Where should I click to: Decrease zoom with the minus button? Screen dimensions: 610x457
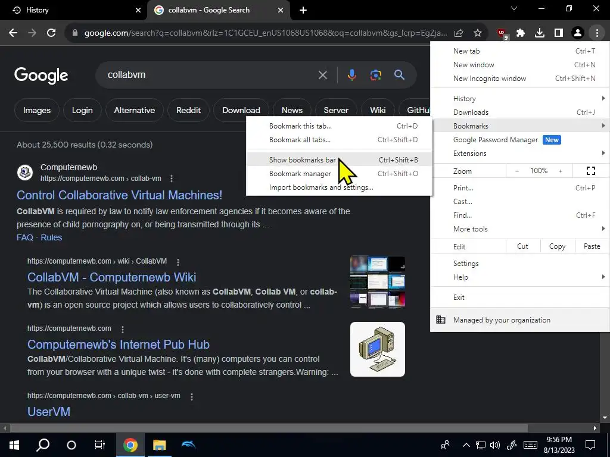coord(516,171)
